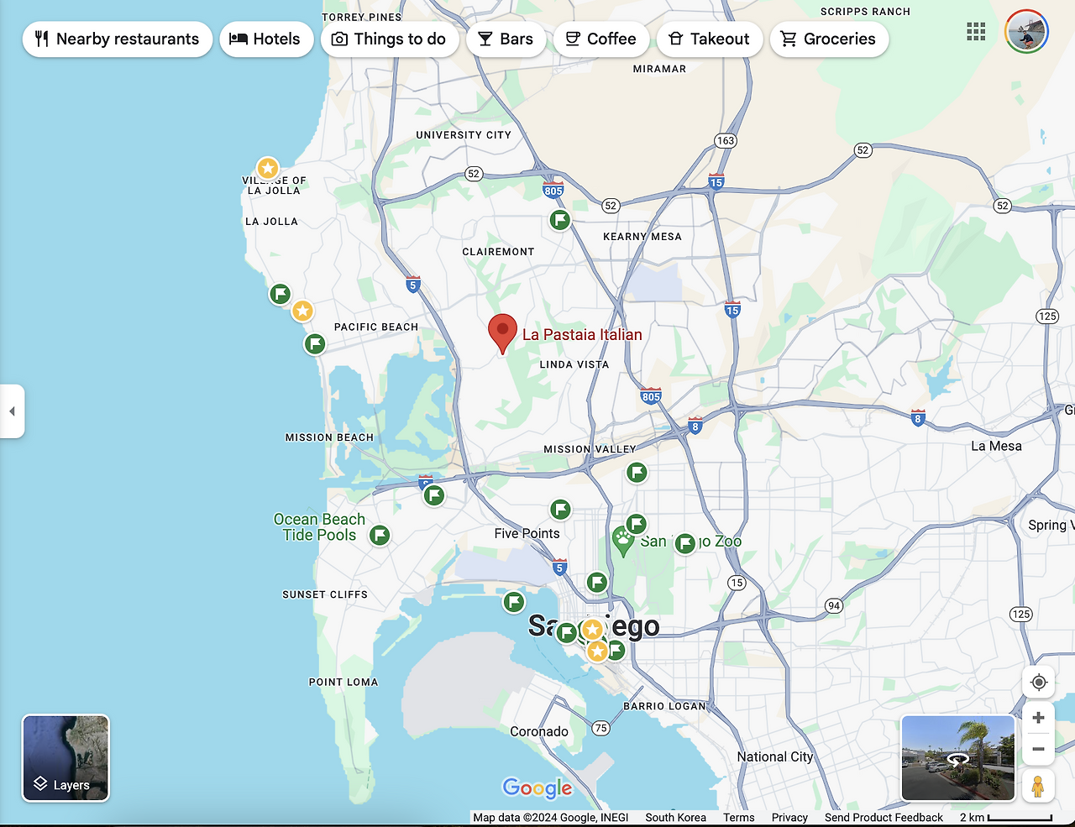Open your Google account profile avatar
1075x827 pixels.
1026,31
